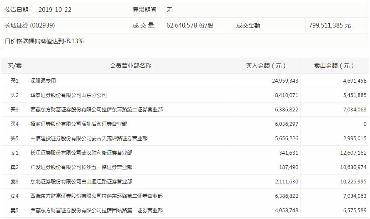Image resolution: width=370 pixels, height=219 pixels.
Task: Click the announcement date 2019-10-22
Action: 55,10
